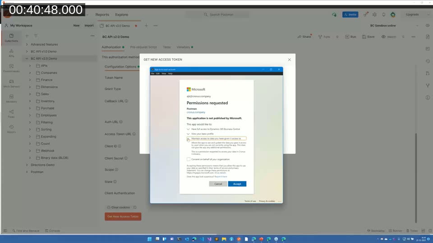Open the Collections sidebar panel
Screen dimensions: 433x243
coord(11,38)
